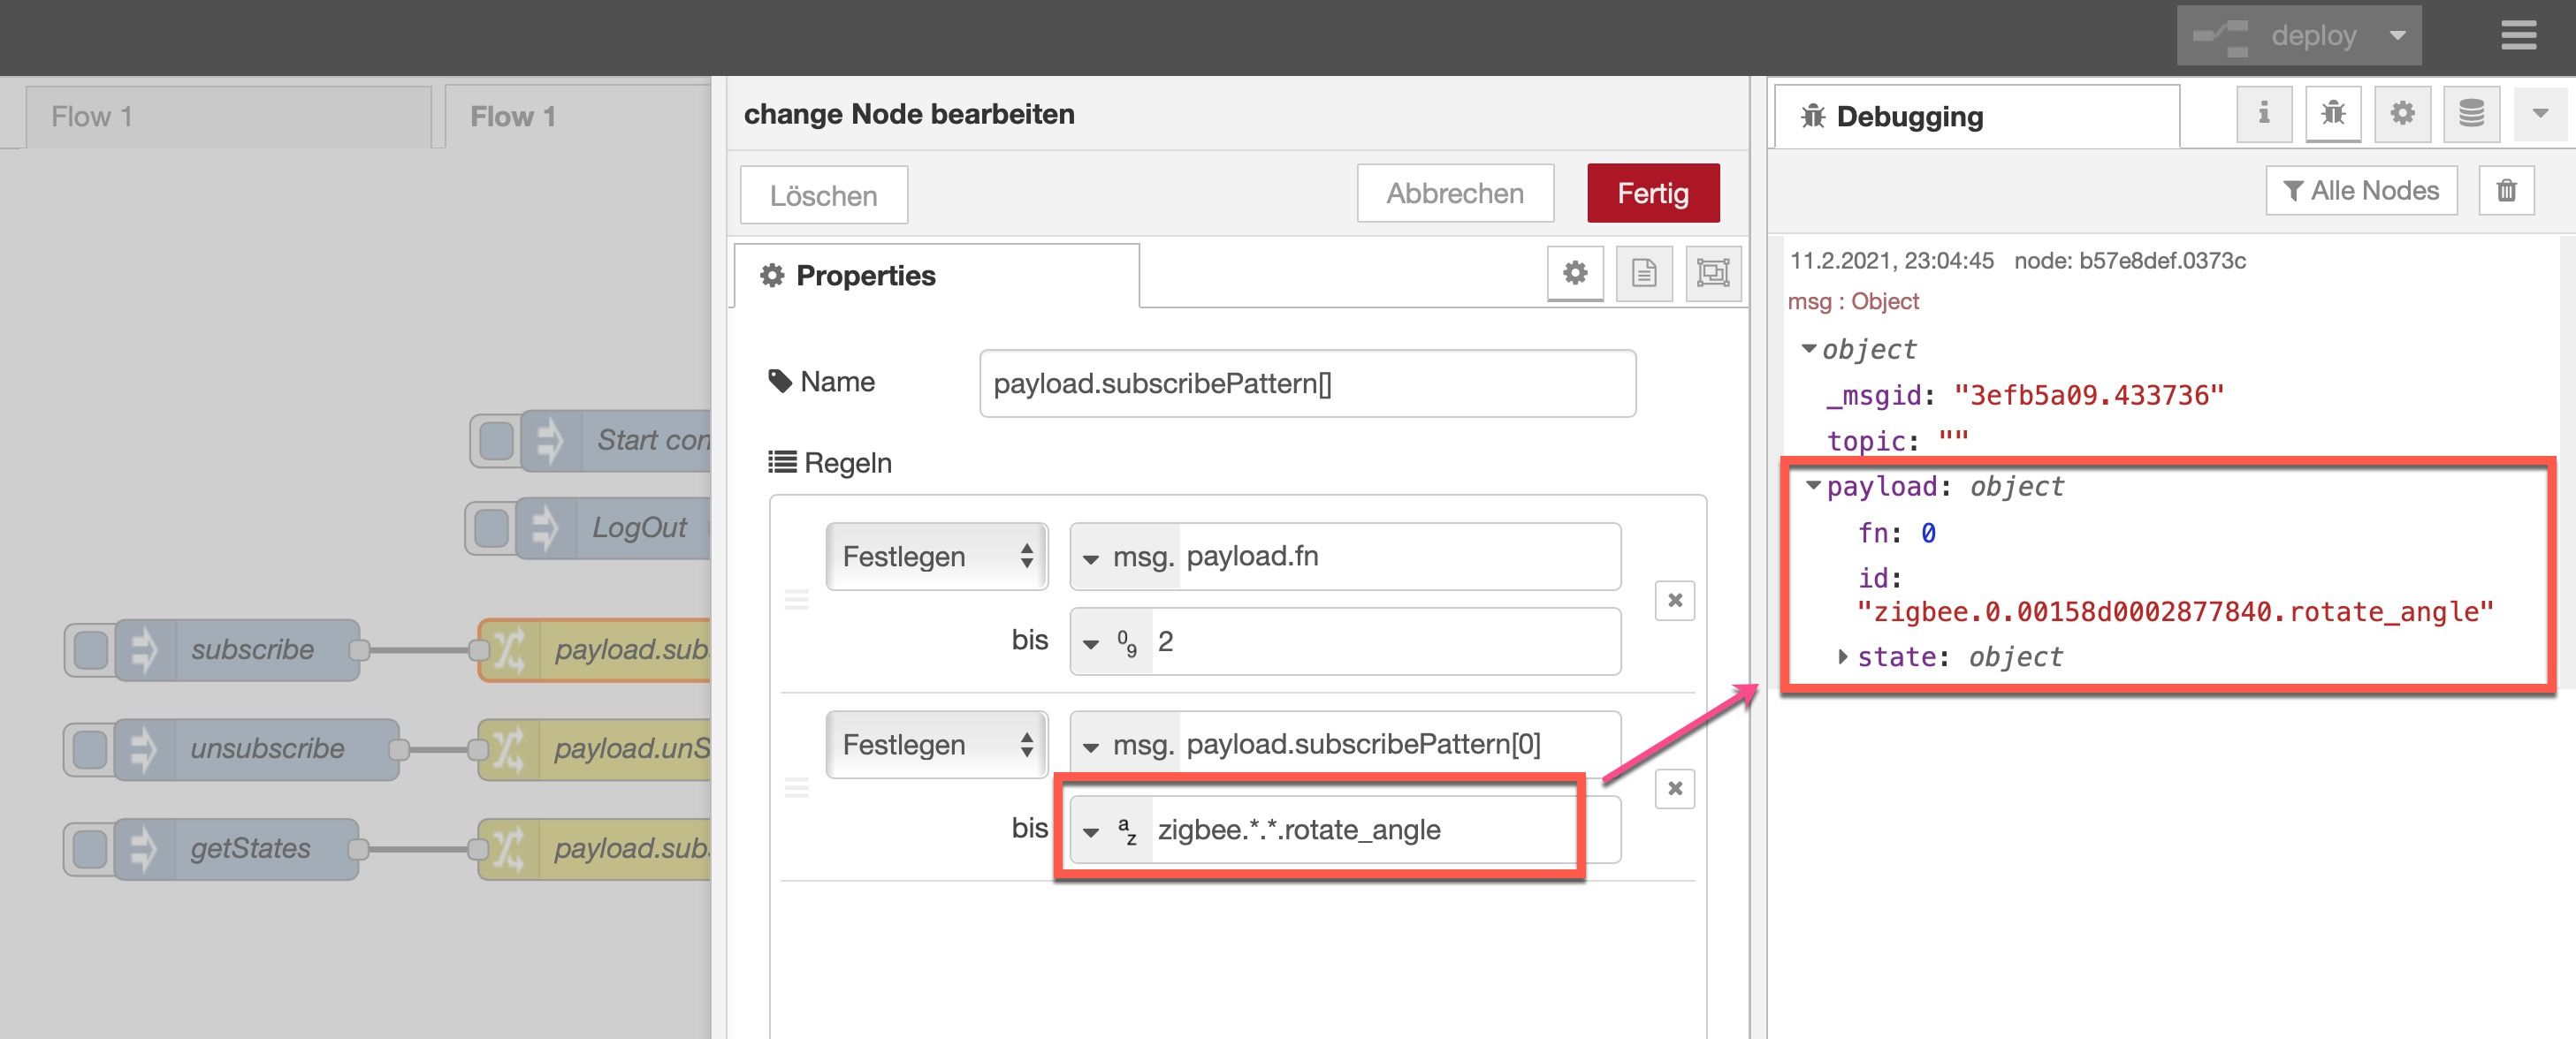2576x1039 pixels.
Task: Open the info sidebar tab icon
Action: coord(2263,113)
